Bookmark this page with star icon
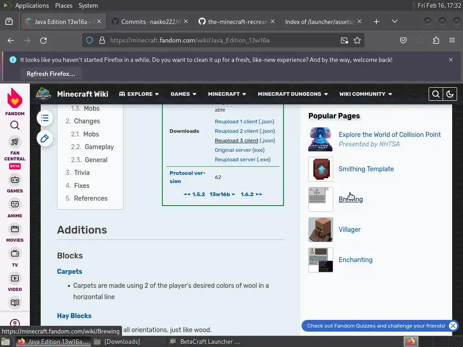The image size is (463, 347). point(357,40)
